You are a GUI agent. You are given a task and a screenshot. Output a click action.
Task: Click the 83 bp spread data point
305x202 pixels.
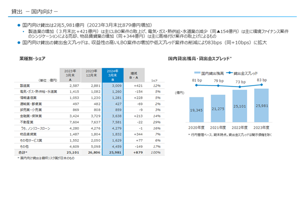[x=262, y=85]
